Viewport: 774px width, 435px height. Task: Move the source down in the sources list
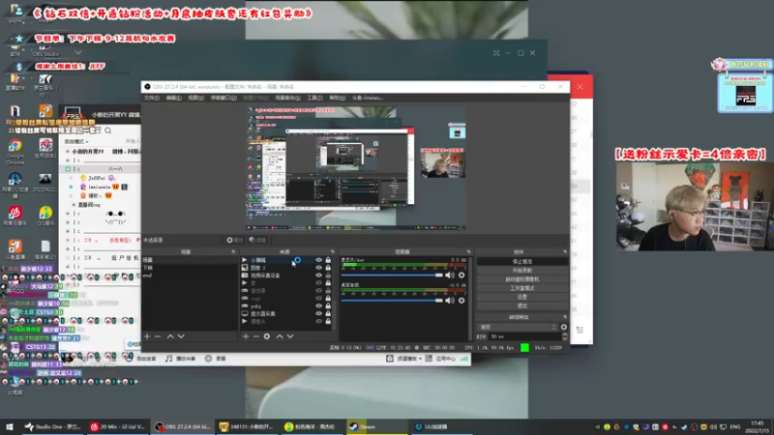point(290,336)
